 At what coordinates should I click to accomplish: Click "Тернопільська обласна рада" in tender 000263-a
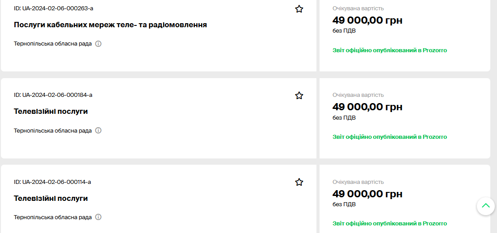53,44
